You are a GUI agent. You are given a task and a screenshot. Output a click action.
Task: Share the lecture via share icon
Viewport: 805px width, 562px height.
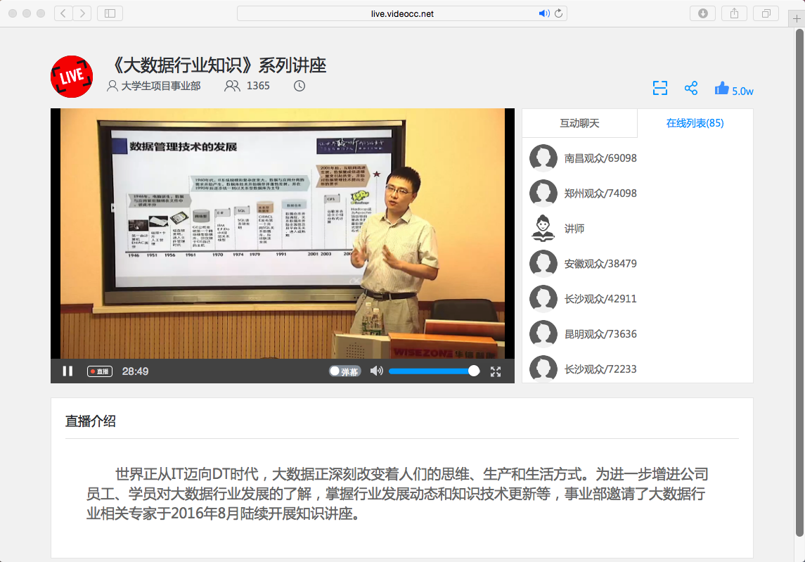tap(691, 88)
